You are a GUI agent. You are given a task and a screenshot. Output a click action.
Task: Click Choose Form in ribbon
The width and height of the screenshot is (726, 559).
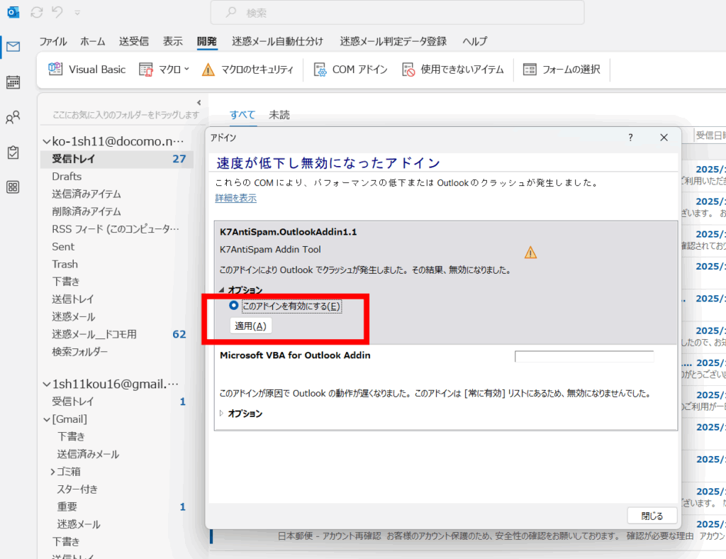(x=562, y=70)
